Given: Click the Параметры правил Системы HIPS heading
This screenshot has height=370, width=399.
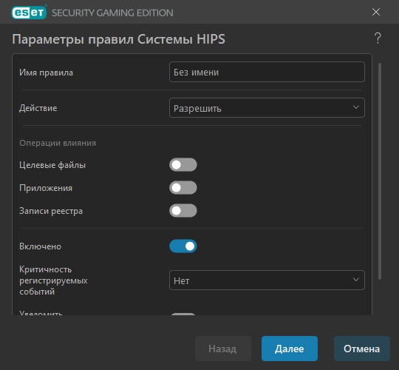Looking at the screenshot, I should click(x=118, y=39).
